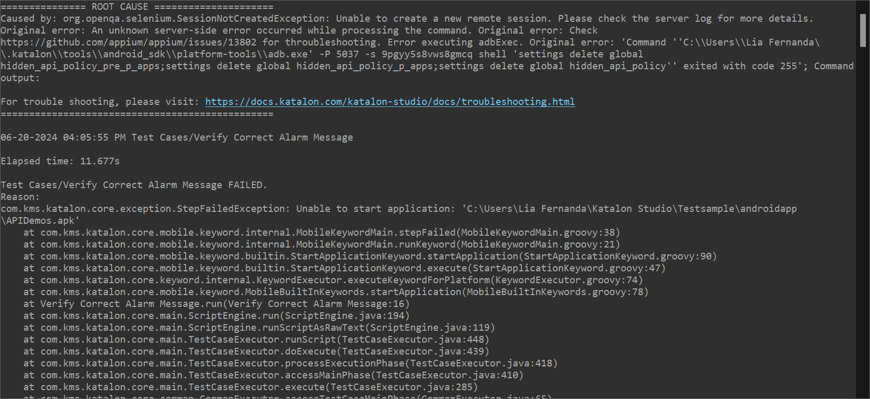Click the StartApplicationKeyword.groovy:90 stack line
870x399 pixels.
[x=369, y=256]
